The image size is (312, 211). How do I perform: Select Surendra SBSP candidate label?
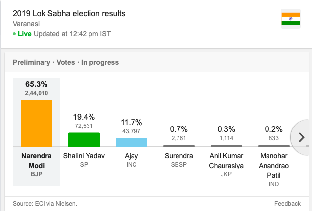coord(179,160)
